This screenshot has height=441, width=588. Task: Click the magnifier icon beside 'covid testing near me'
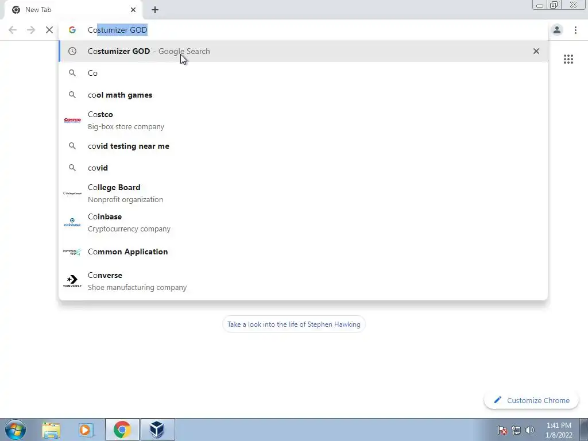[x=72, y=146]
